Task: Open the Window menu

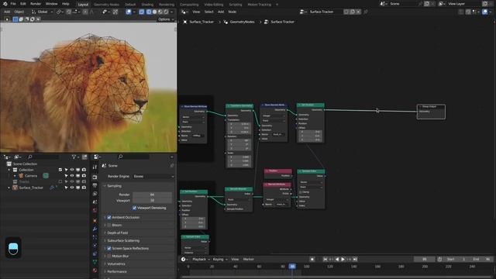Action: (52, 4)
